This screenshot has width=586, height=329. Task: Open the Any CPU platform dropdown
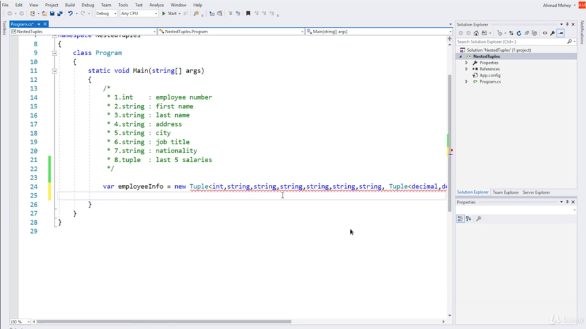[139, 14]
